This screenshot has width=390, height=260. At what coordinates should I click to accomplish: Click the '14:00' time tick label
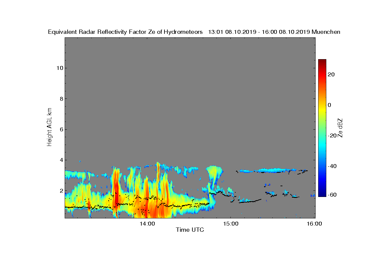147,224
